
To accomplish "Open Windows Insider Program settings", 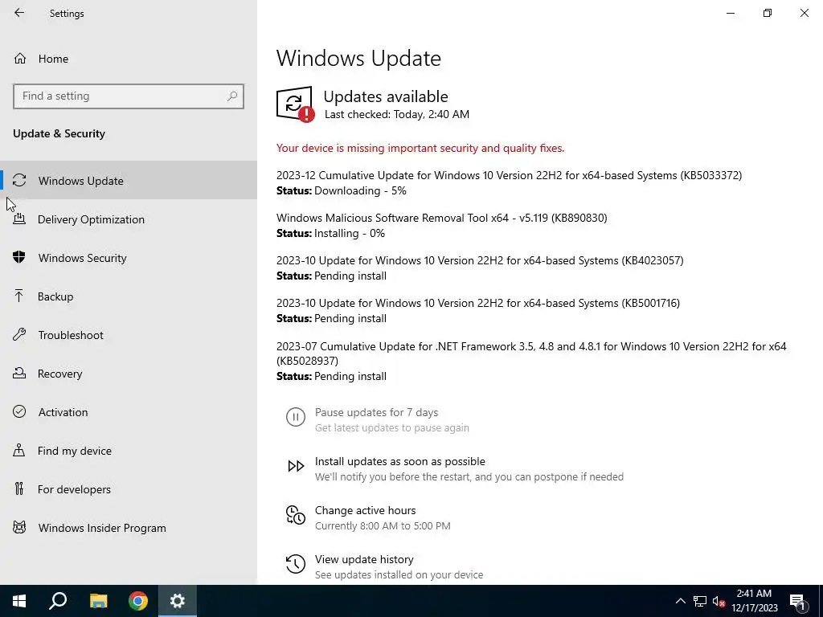I will tap(129, 528).
